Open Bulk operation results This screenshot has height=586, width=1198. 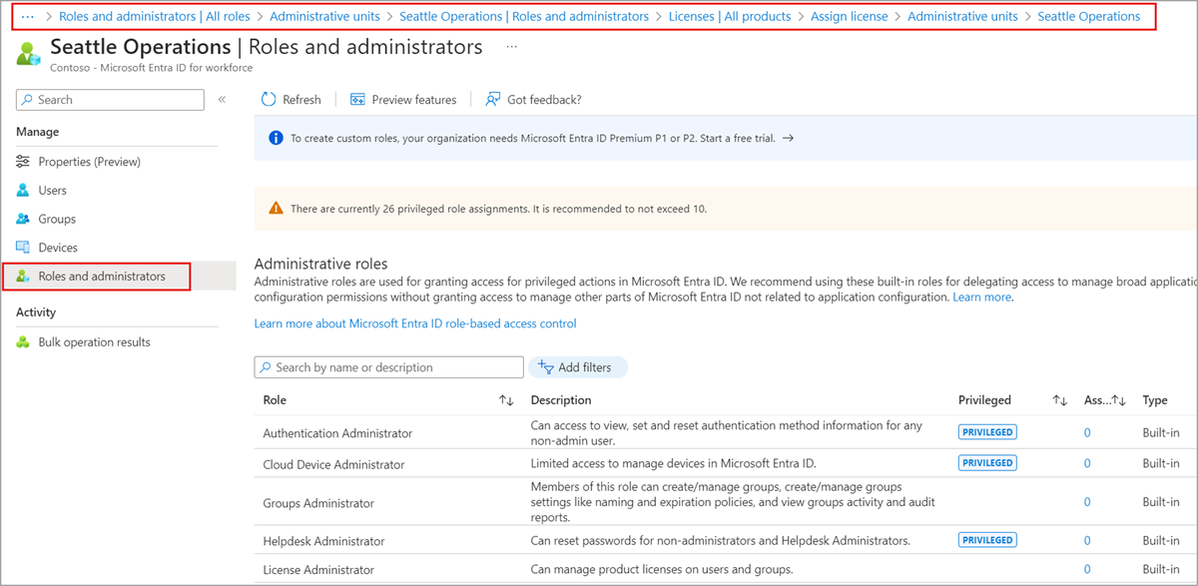click(94, 342)
